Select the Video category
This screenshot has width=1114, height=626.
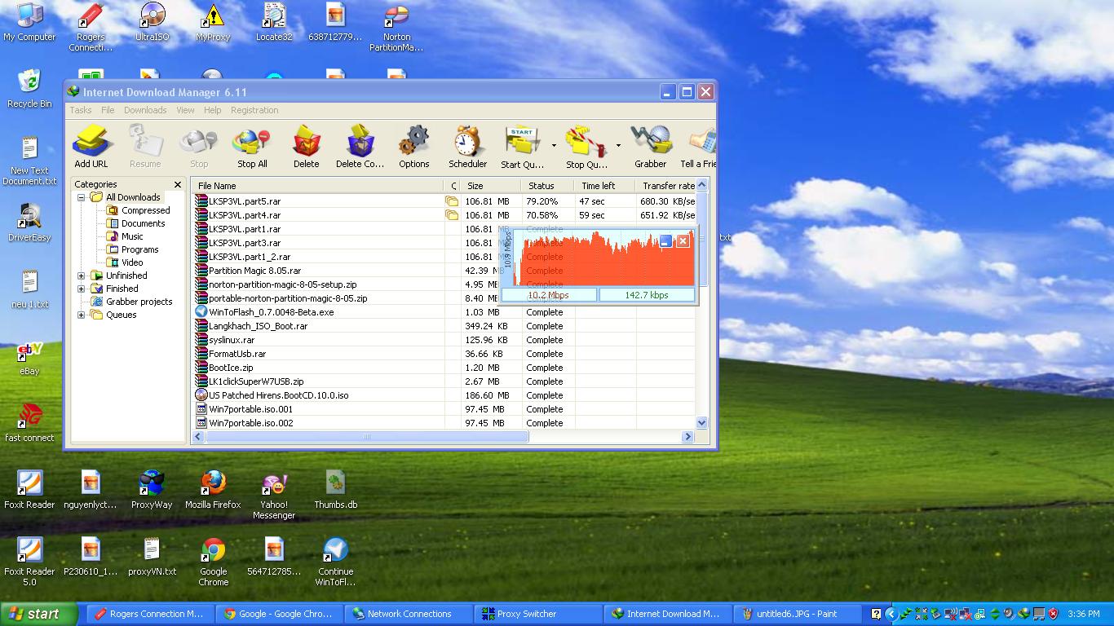[x=126, y=262]
